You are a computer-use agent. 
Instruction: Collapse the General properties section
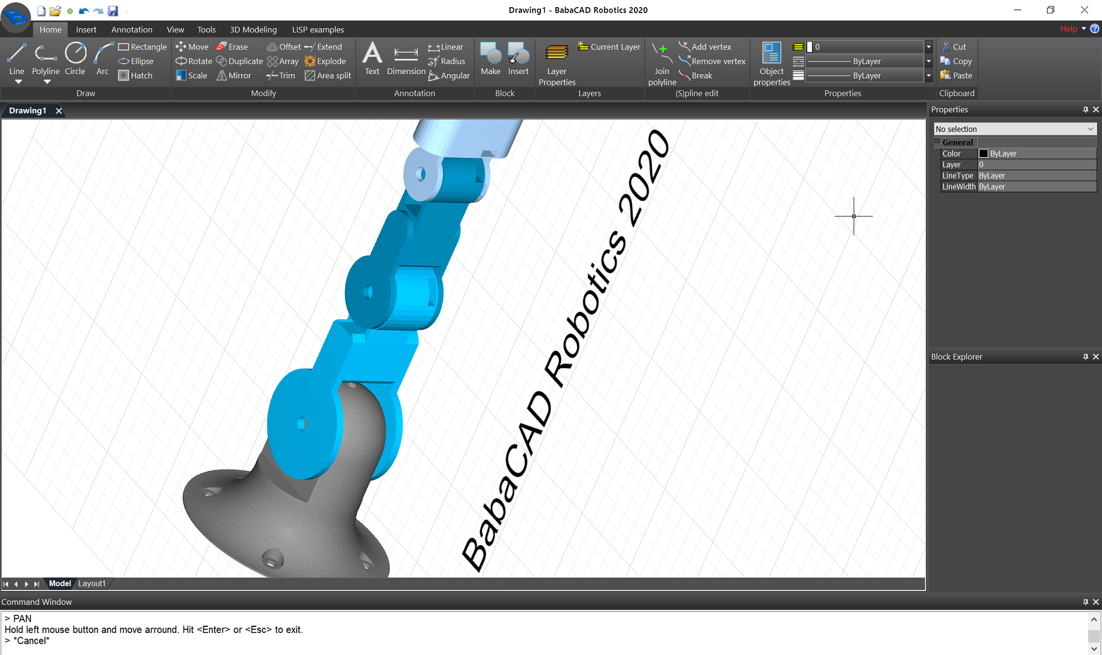(x=937, y=142)
